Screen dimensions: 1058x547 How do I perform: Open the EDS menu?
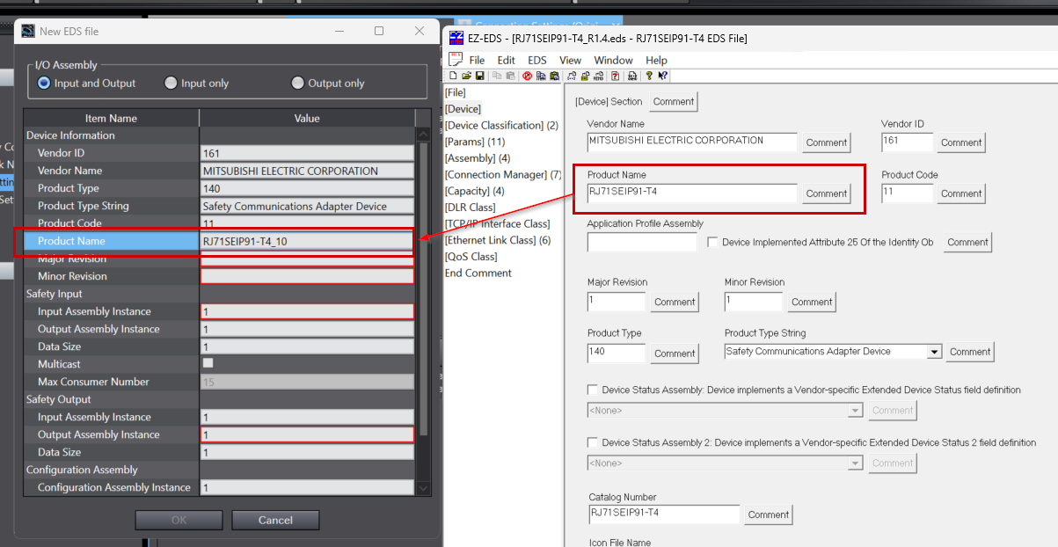click(x=537, y=60)
